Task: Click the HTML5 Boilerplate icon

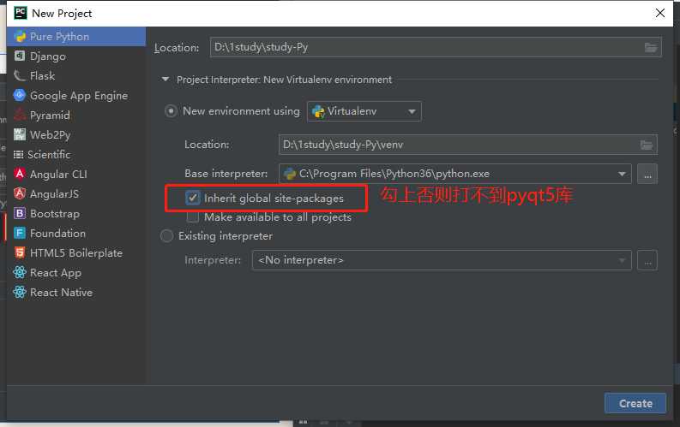Action: coord(20,252)
